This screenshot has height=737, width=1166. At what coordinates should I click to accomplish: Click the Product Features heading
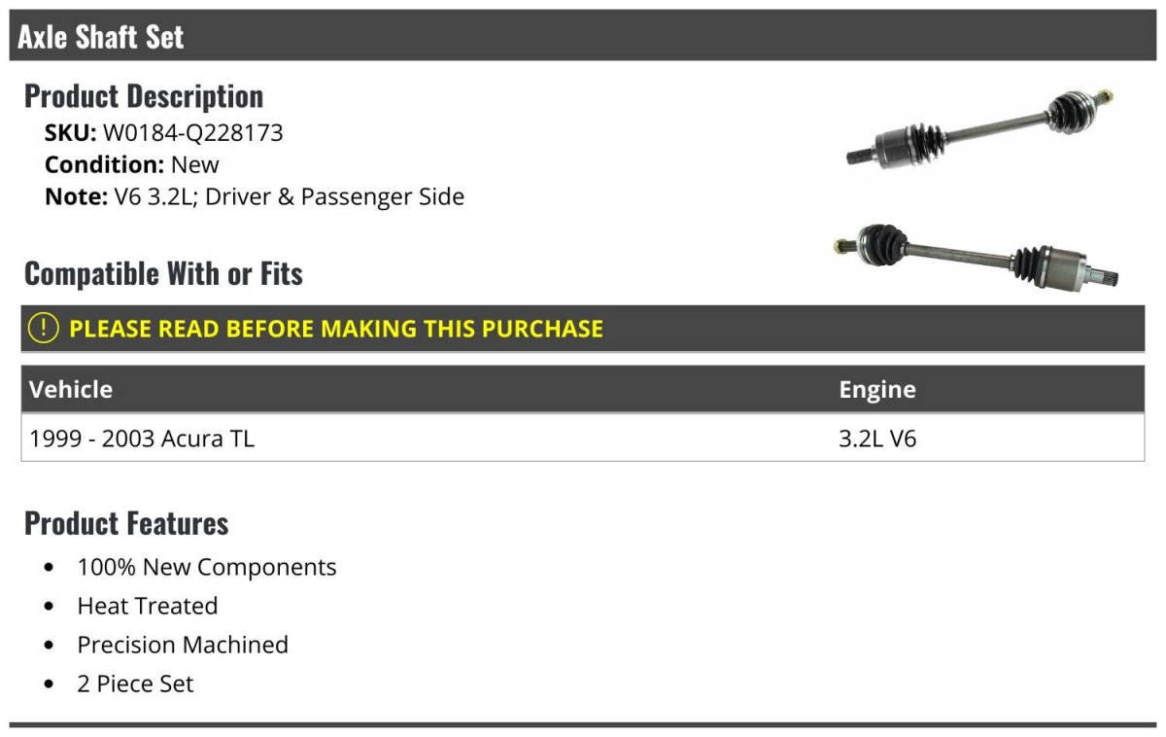click(126, 522)
